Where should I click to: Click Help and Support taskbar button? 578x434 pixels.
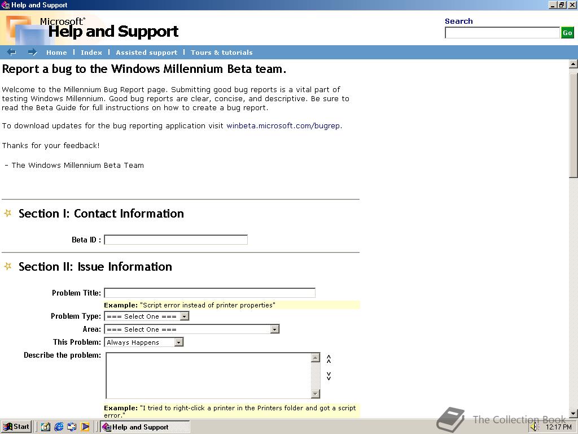point(145,427)
